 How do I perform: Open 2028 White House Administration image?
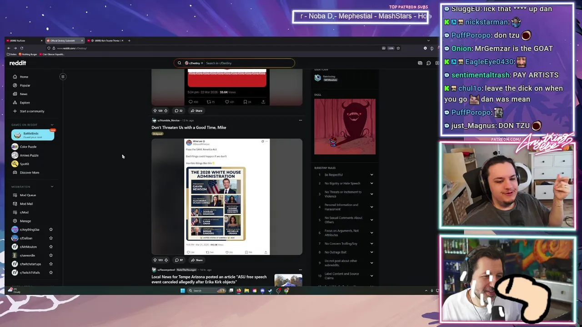216,204
